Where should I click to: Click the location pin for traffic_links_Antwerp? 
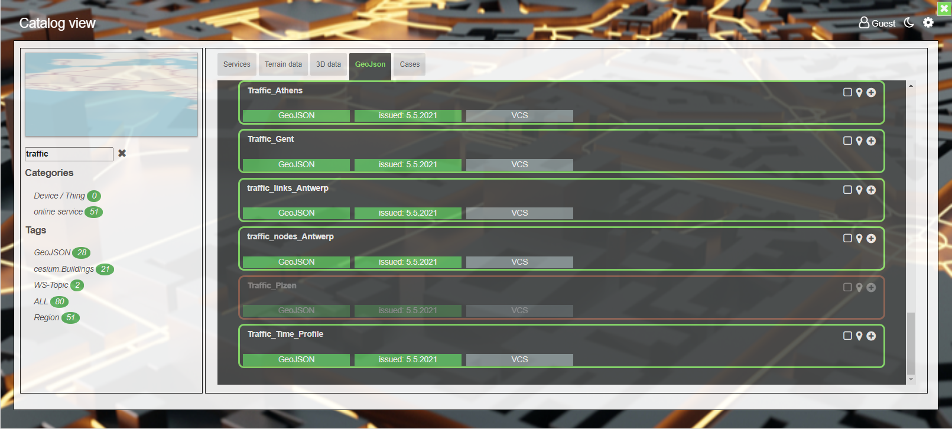click(x=859, y=190)
